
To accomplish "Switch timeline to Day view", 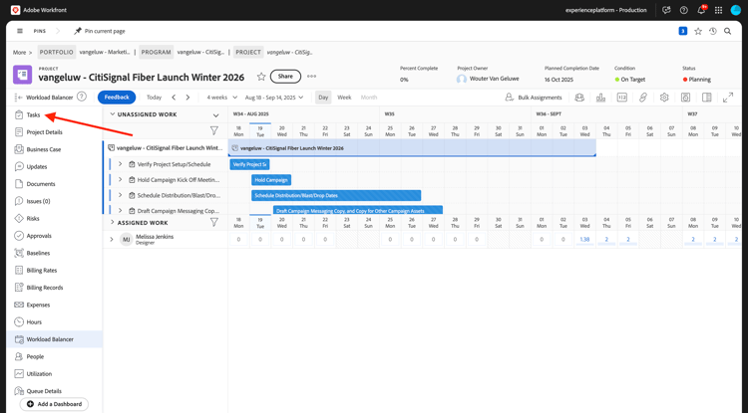I will pos(323,98).
